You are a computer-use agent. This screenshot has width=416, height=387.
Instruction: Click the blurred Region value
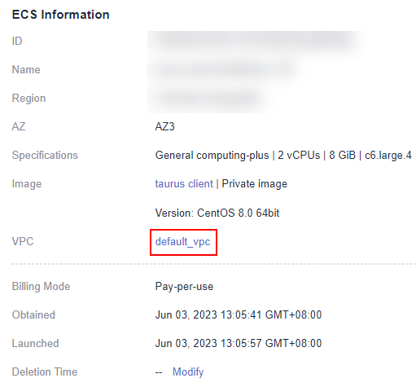[209, 99]
